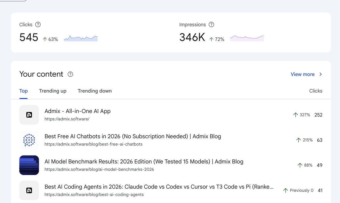Open Best AI Coding Agents in 2026 title

click(159, 187)
